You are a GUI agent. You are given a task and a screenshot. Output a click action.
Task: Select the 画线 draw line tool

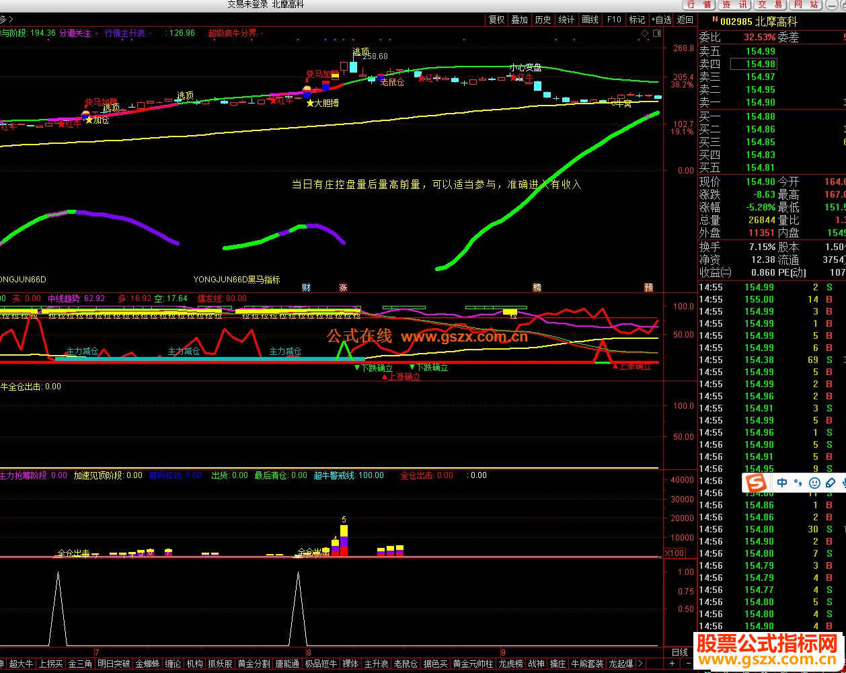point(590,19)
